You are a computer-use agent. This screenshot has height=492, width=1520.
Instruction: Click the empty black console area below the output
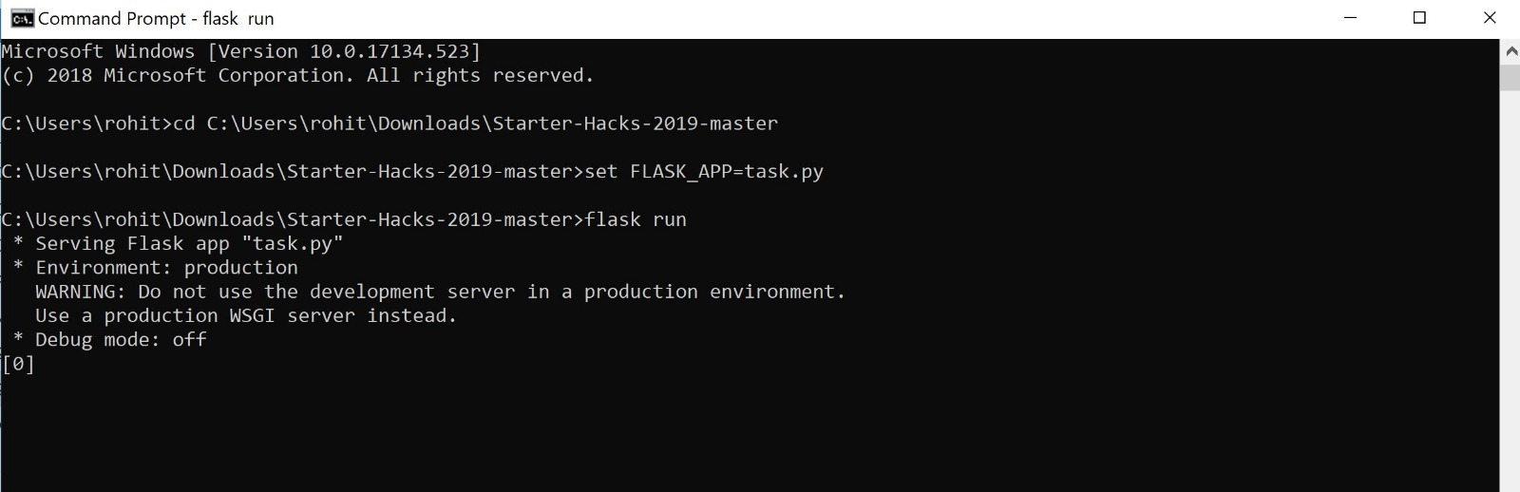tap(750, 432)
